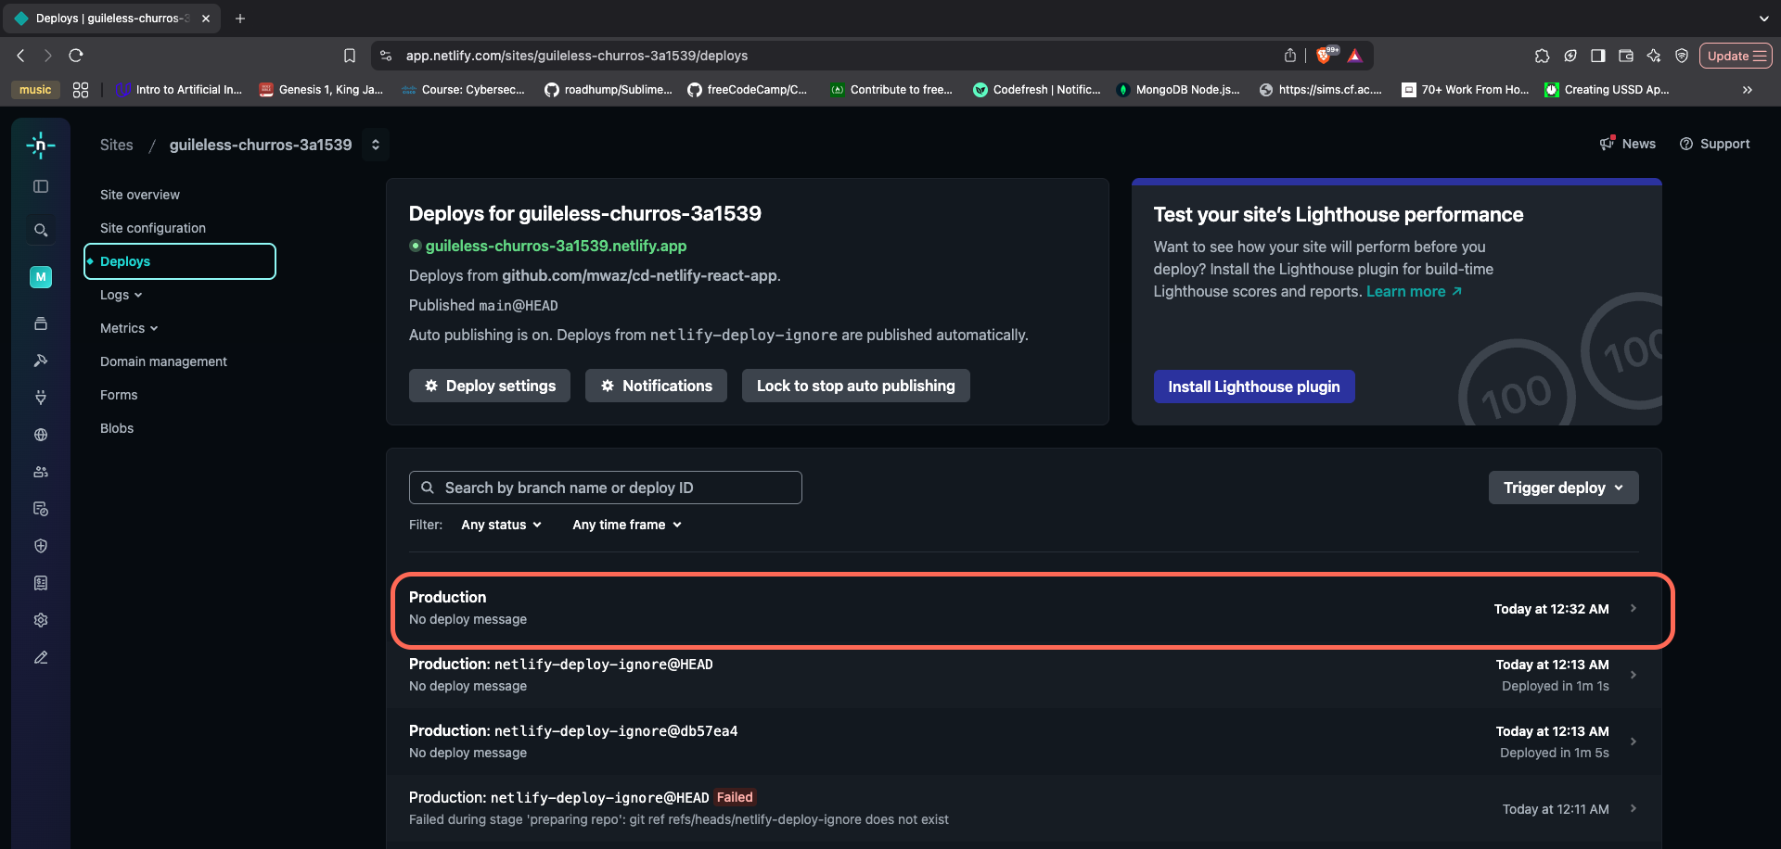Open the team members icon in rail

41,472
